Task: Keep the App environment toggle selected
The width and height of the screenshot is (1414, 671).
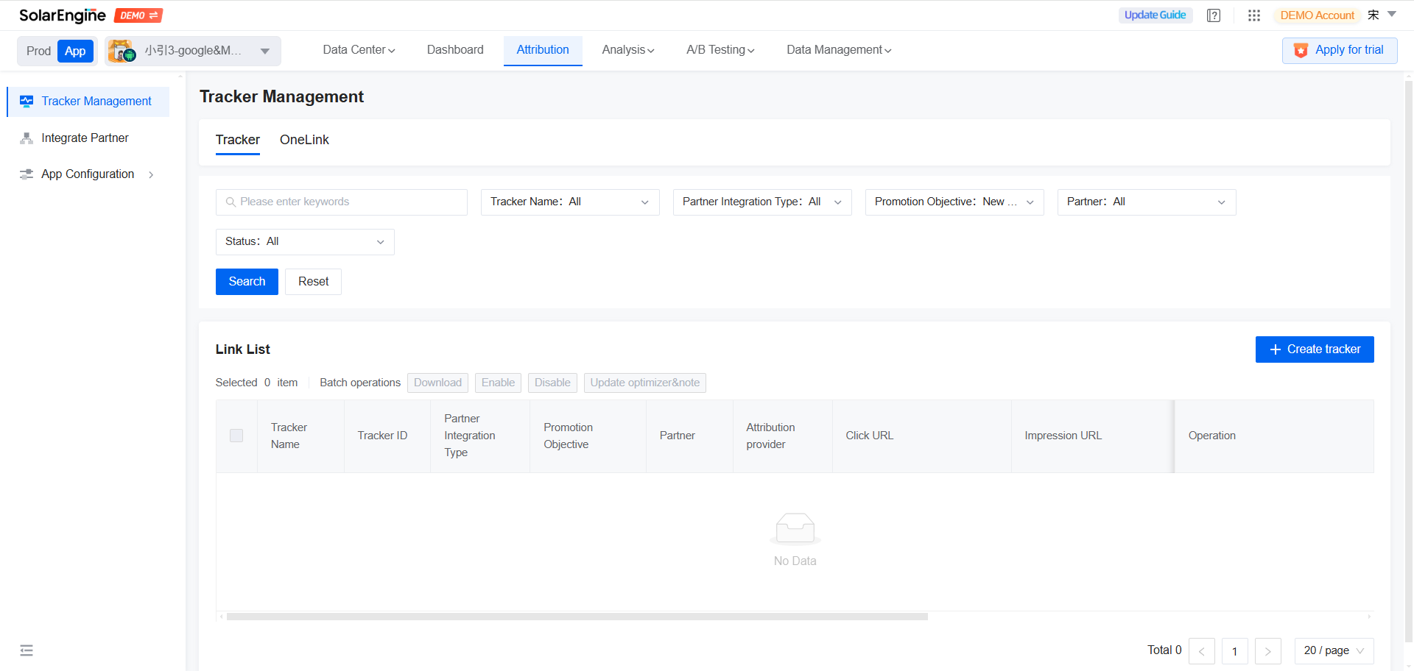Action: [75, 51]
